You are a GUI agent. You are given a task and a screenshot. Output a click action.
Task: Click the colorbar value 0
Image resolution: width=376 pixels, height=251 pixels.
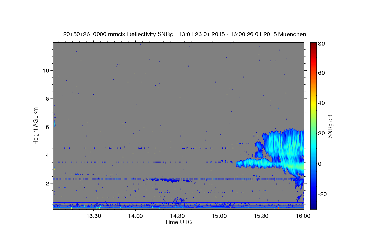pos(321,164)
